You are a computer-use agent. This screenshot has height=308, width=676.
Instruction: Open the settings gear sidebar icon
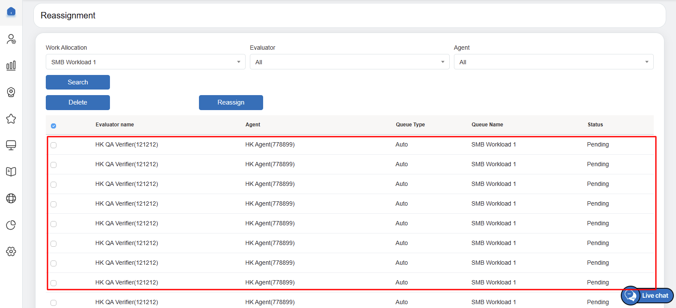tap(11, 251)
